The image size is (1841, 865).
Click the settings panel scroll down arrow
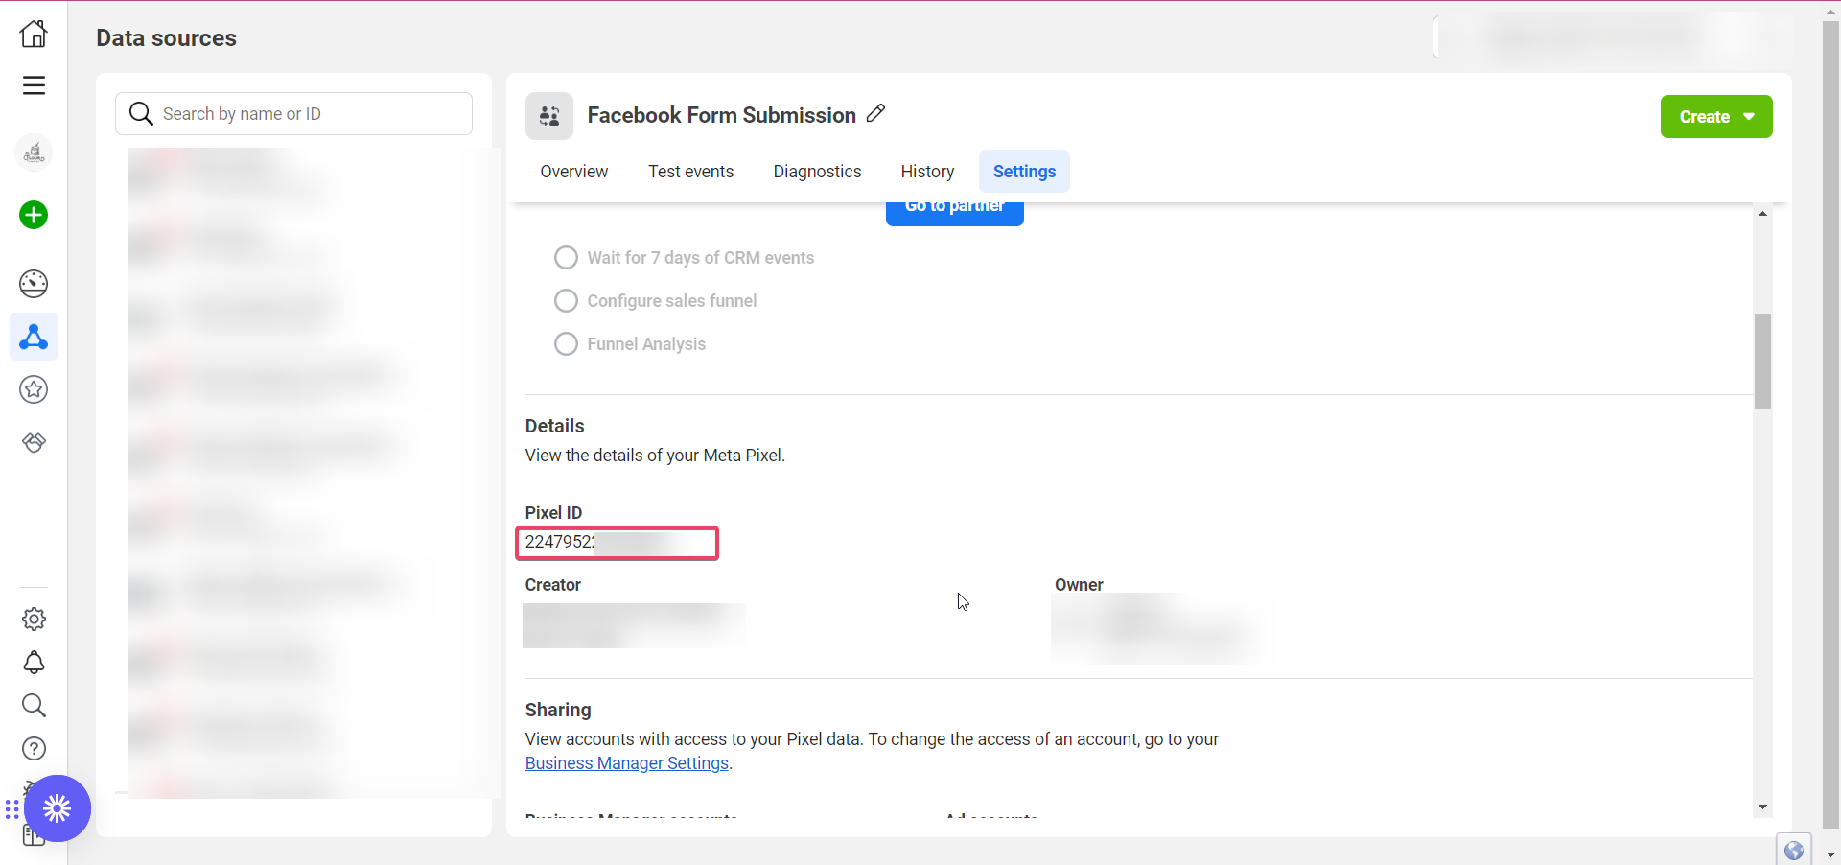tap(1762, 807)
